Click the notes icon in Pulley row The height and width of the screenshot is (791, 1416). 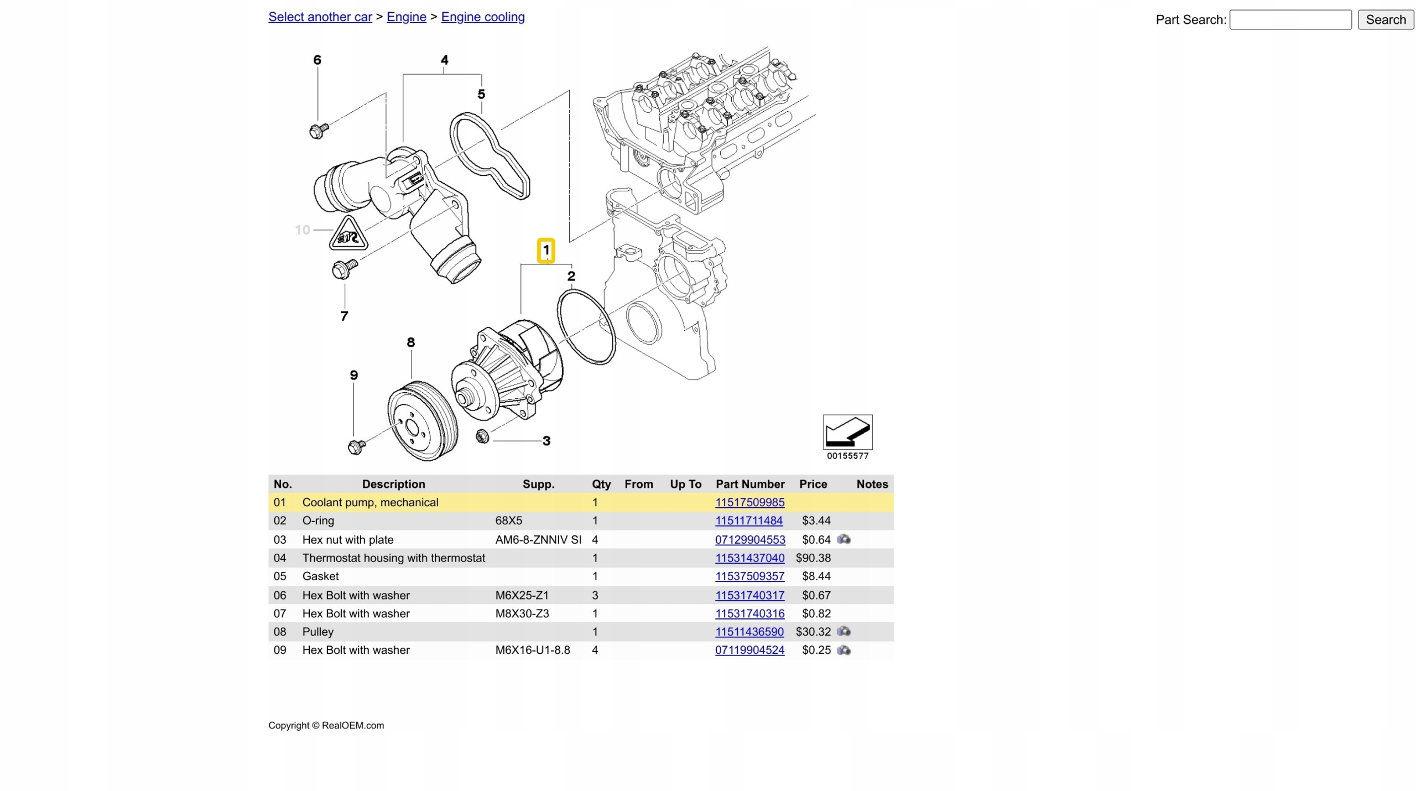coord(843,631)
